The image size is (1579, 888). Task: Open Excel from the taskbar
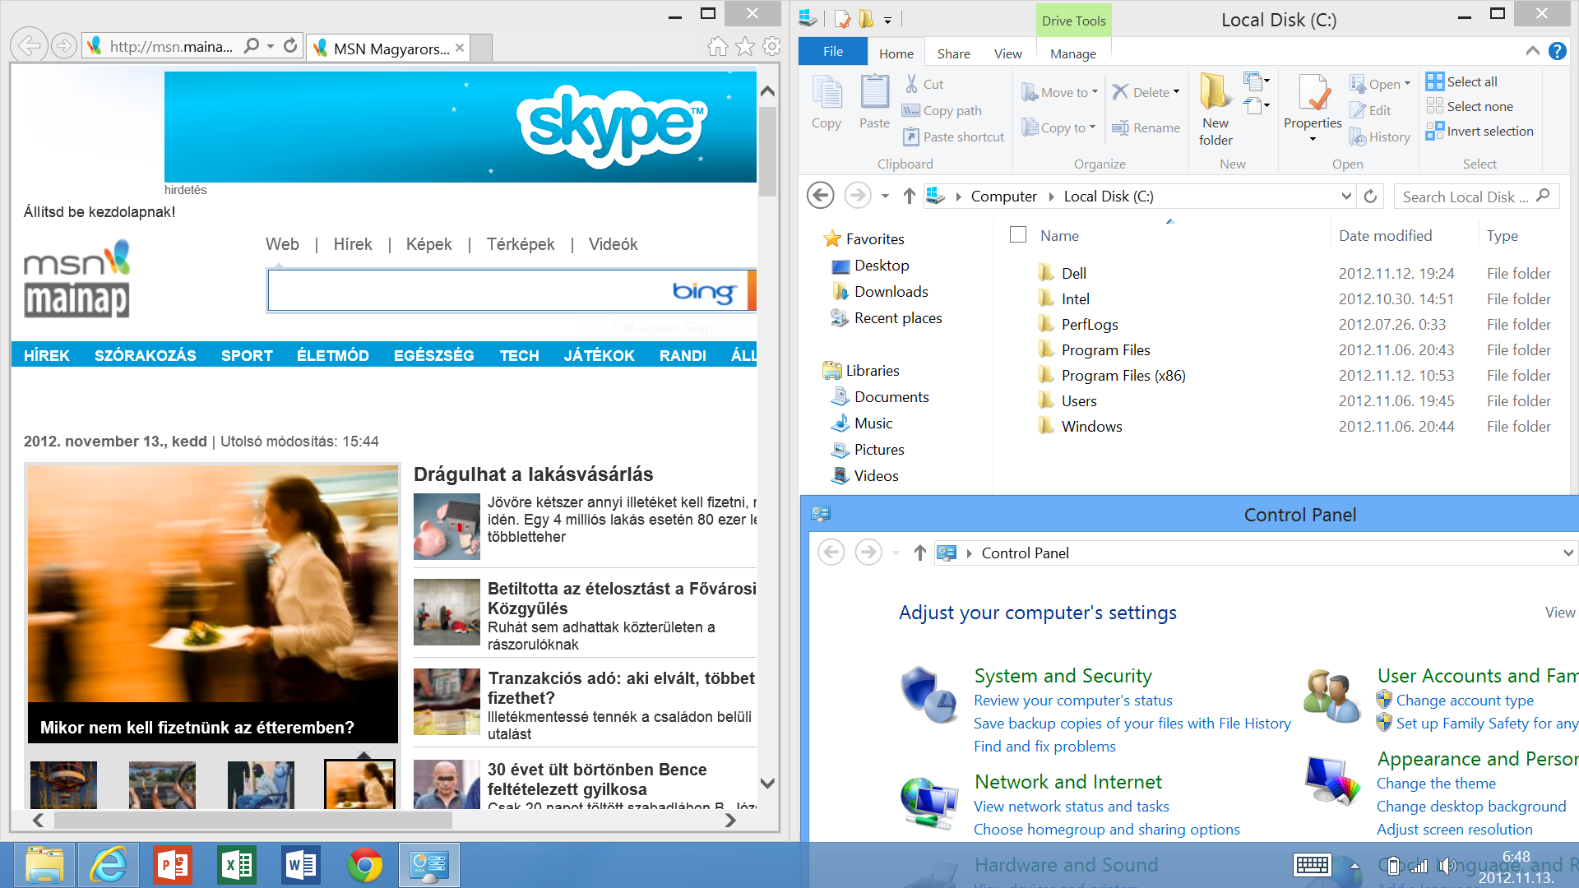(237, 865)
